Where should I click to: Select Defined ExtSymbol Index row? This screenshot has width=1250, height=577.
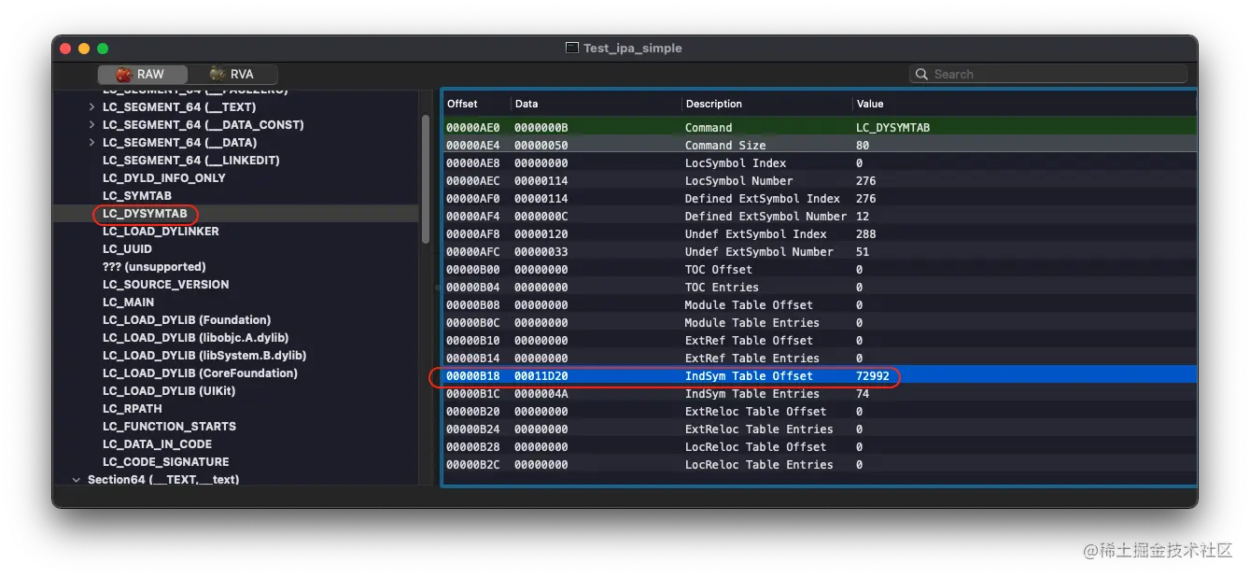[x=820, y=198]
